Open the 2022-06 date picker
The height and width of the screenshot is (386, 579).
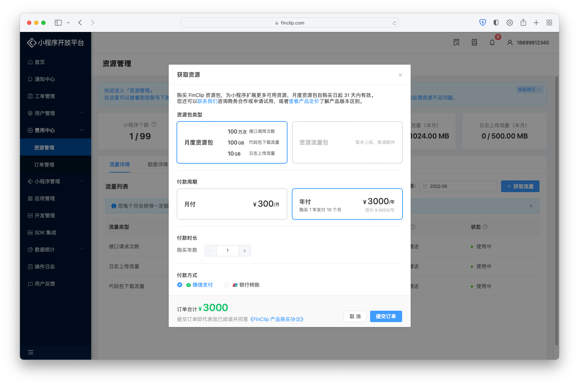click(458, 186)
